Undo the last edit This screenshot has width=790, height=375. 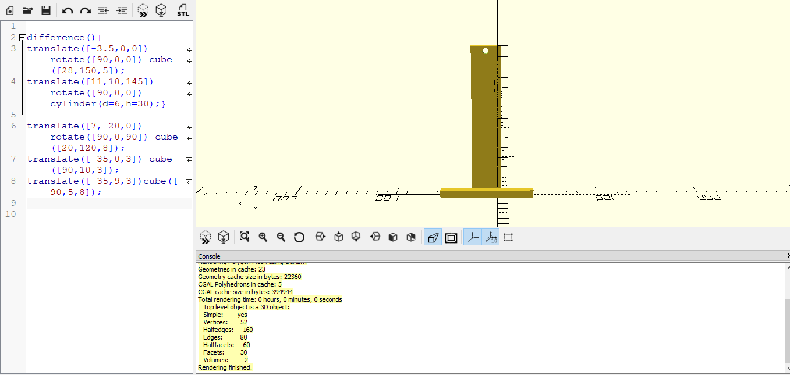68,10
